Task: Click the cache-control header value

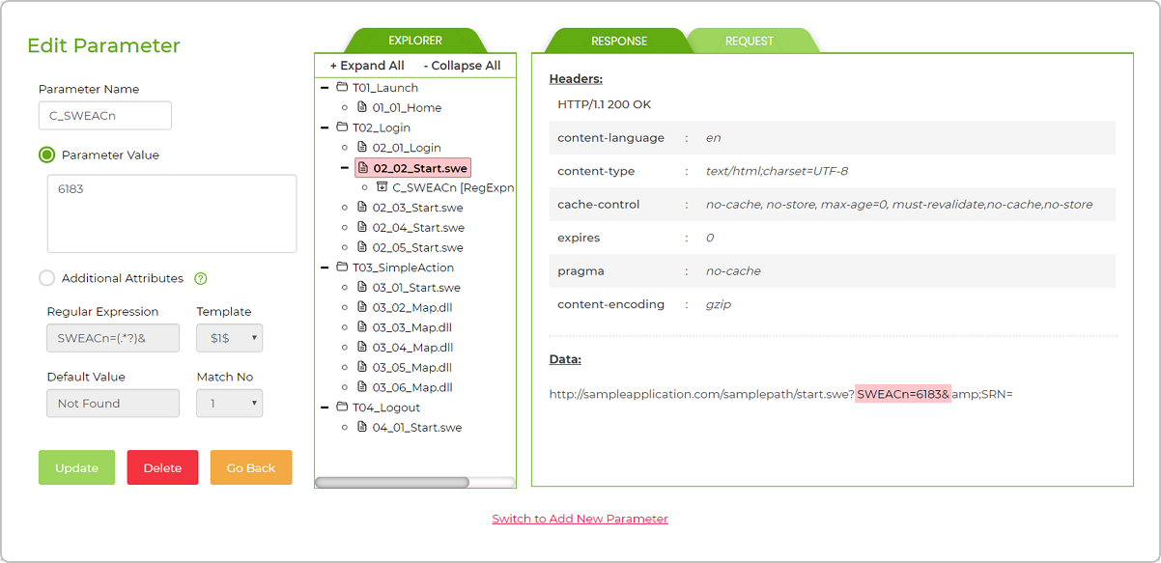Action: (899, 204)
